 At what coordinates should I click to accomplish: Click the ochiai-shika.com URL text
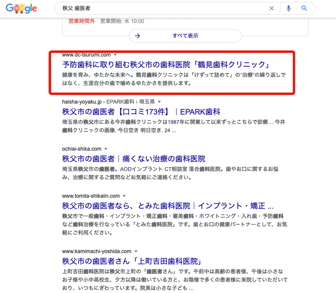point(81,149)
